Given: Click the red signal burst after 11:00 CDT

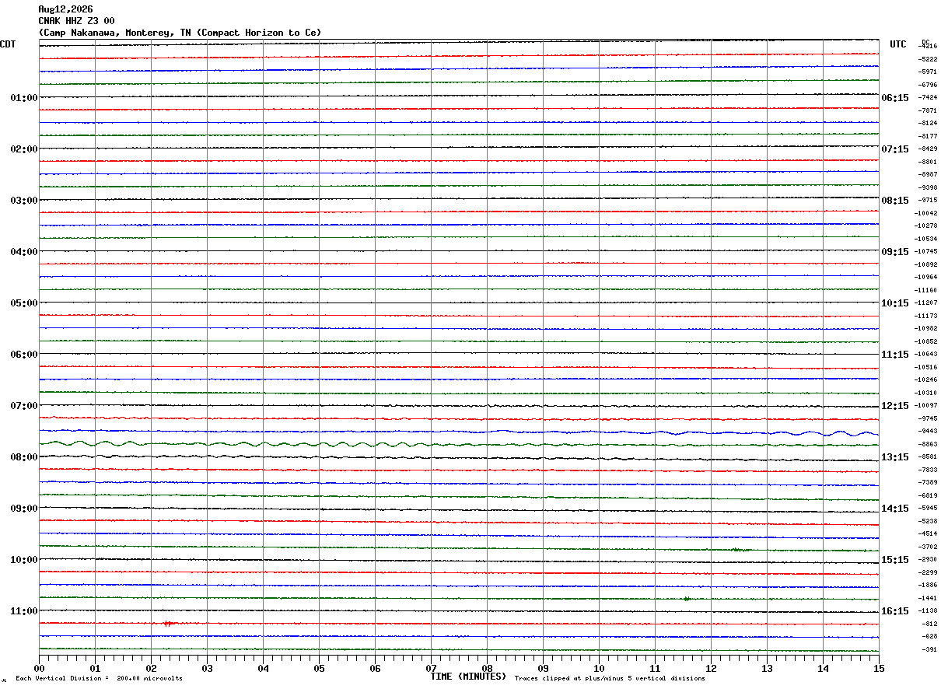Looking at the screenshot, I should tap(170, 624).
